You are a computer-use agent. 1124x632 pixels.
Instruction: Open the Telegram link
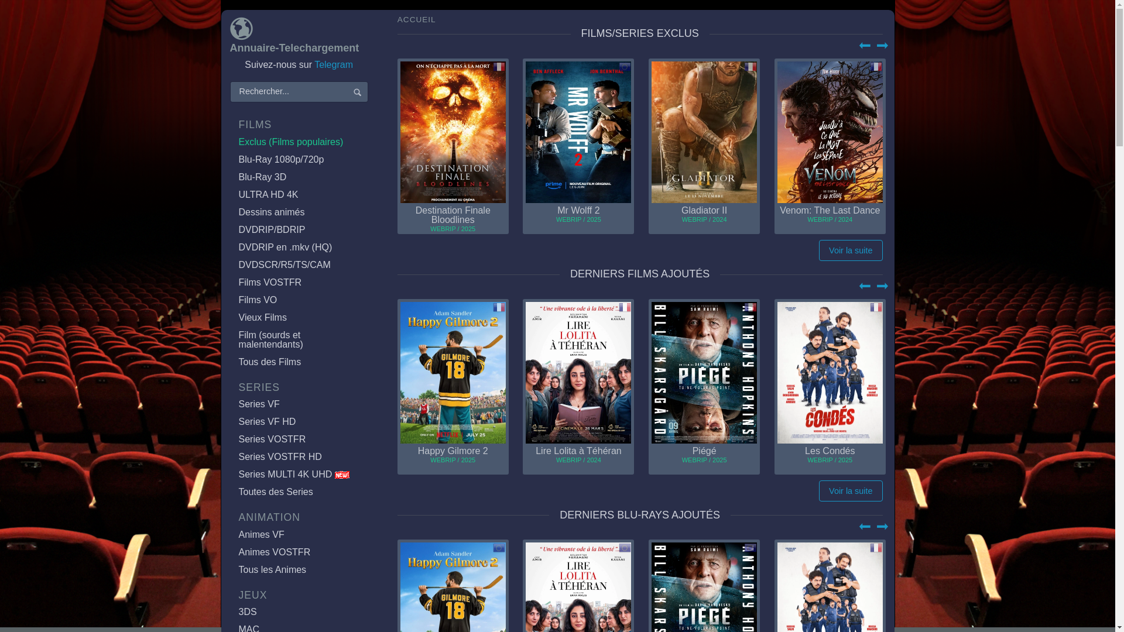pyautogui.click(x=334, y=65)
